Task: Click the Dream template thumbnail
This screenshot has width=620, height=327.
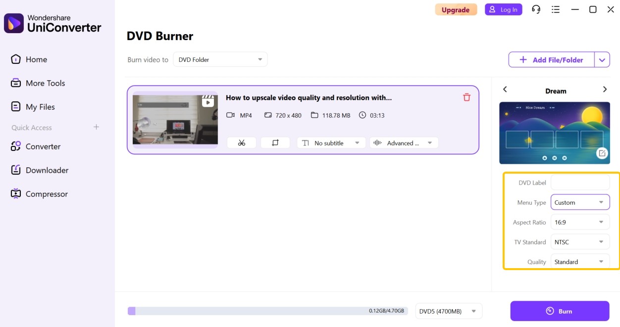Action: coord(555,133)
